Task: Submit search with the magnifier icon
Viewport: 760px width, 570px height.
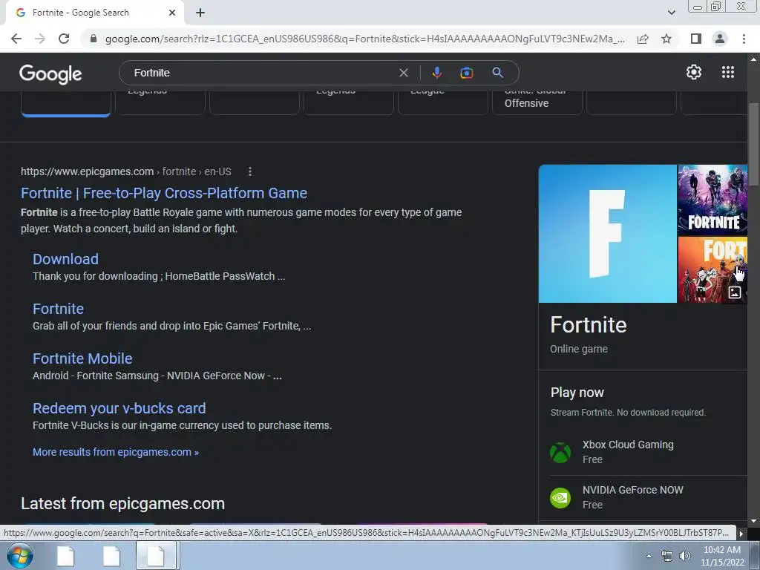Action: (497, 73)
